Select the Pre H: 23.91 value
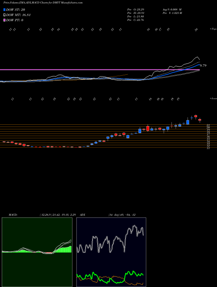Image resolution: width=217 pixels, height=287 pixels. [x=135, y=13]
